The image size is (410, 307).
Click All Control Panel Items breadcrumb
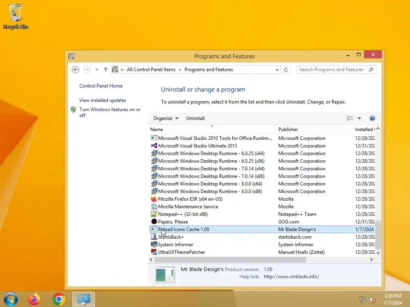point(151,70)
